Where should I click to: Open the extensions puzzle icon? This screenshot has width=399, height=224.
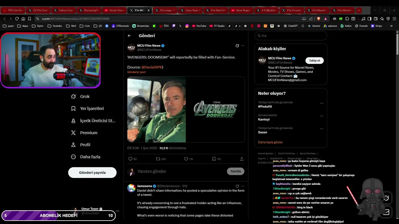tap(347, 19)
